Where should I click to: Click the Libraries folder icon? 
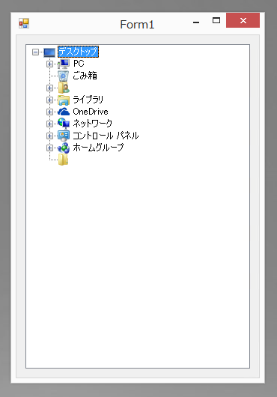click(64, 100)
